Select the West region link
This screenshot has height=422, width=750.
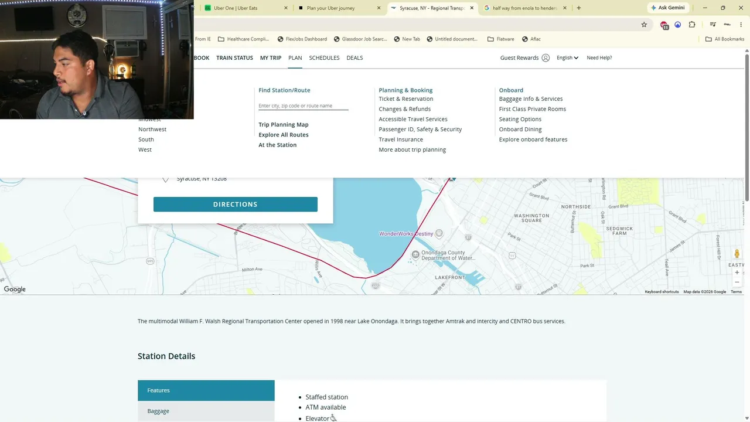145,150
